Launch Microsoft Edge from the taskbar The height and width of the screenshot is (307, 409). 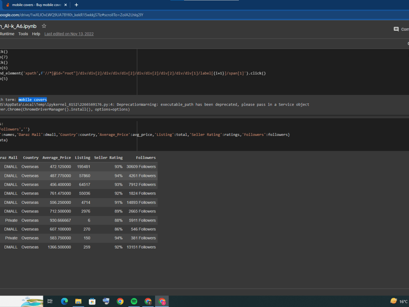pos(64,301)
